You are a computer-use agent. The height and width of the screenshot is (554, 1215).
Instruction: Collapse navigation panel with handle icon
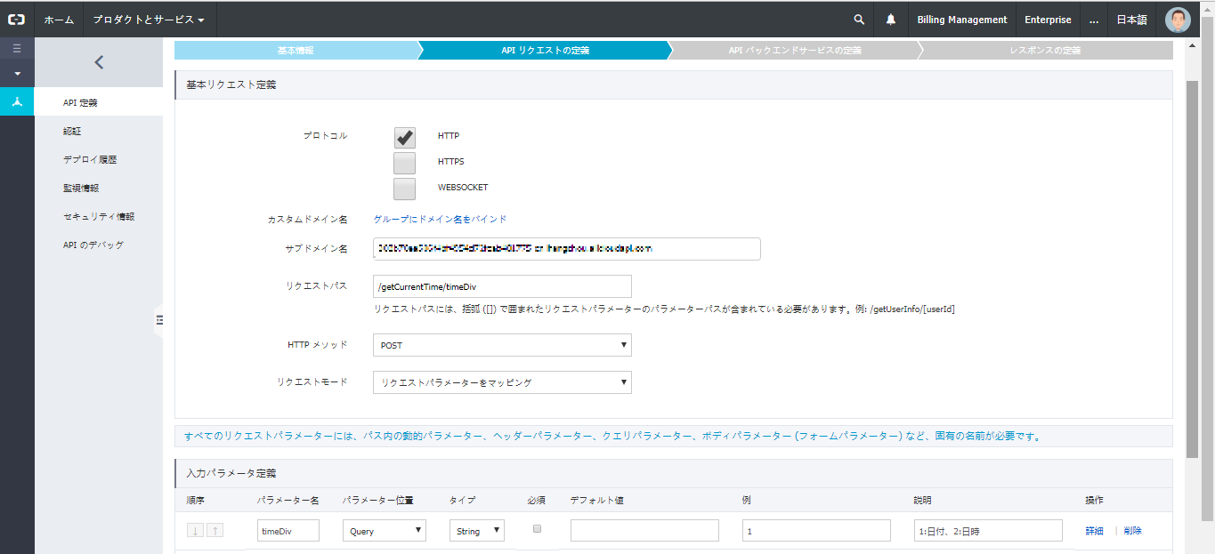pos(159,320)
